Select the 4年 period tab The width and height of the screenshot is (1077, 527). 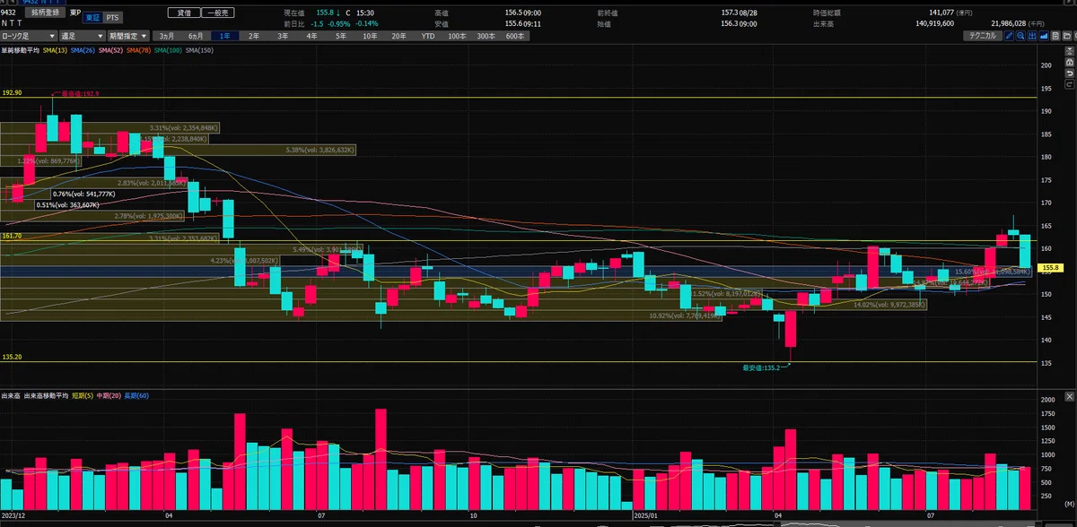point(311,36)
